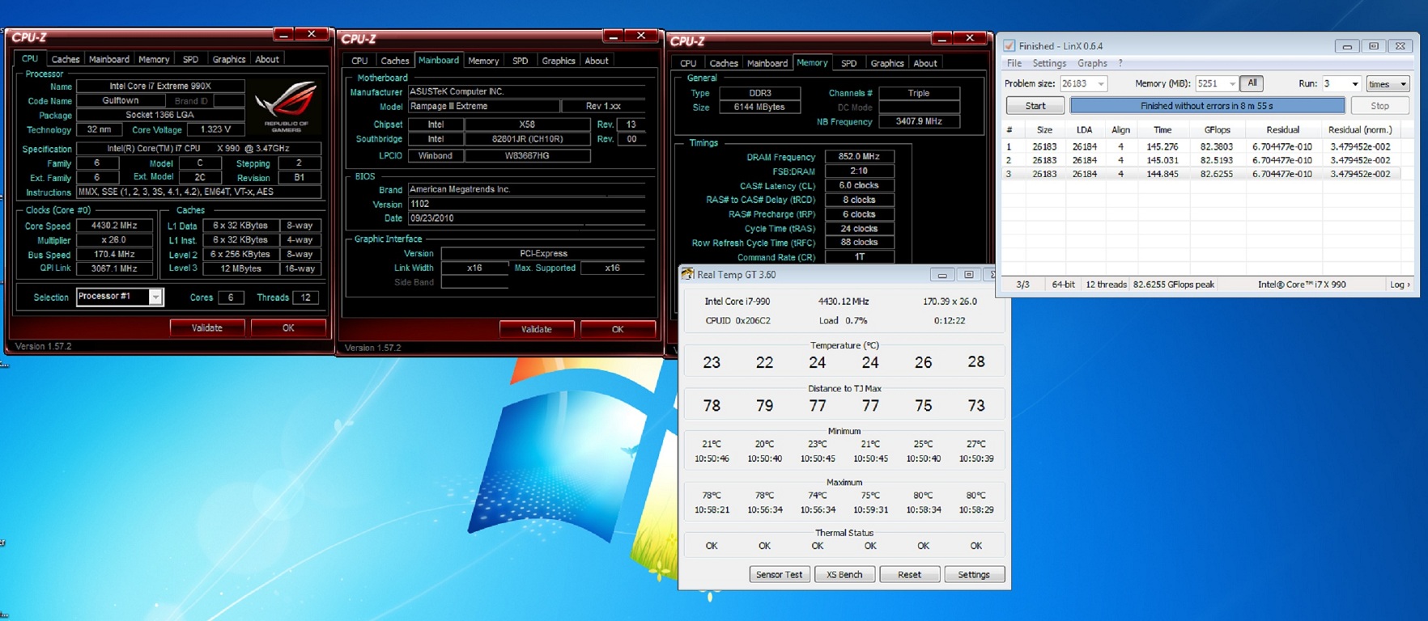The height and width of the screenshot is (621, 1428).
Task: Click the Core Voltage value 1.323 V
Action: 215,129
